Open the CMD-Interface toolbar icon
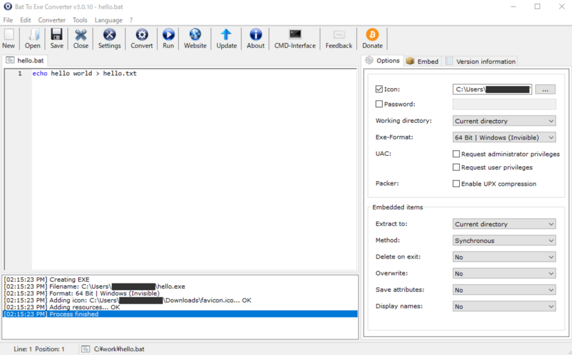 pos(295,35)
